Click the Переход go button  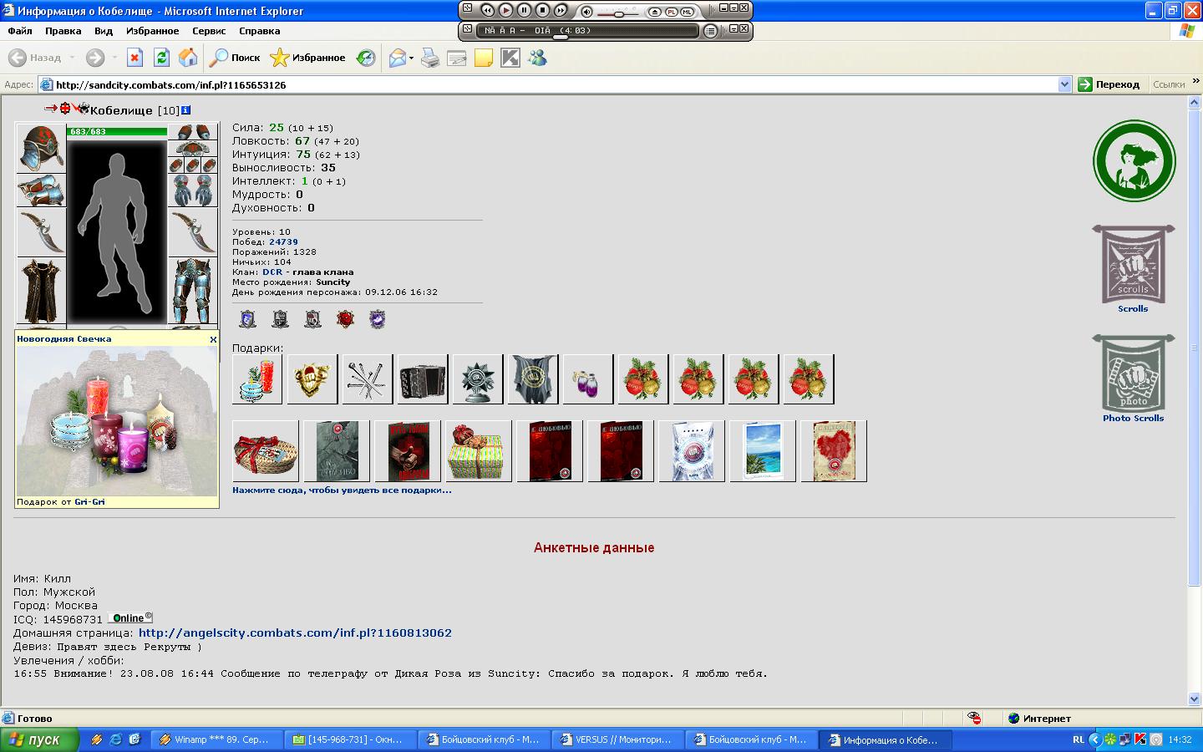pyautogui.click(x=1109, y=84)
